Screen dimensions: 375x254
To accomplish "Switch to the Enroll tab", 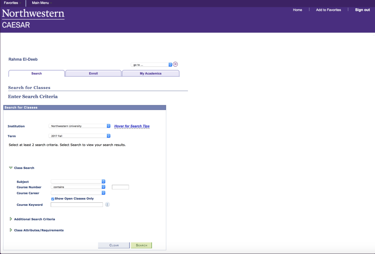I will pos(93,73).
